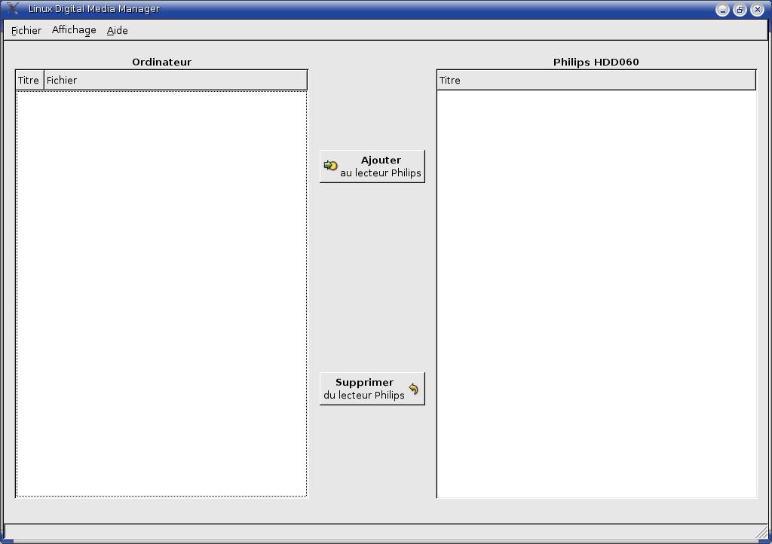Click inside the empty Ordinateur file list

161,294
